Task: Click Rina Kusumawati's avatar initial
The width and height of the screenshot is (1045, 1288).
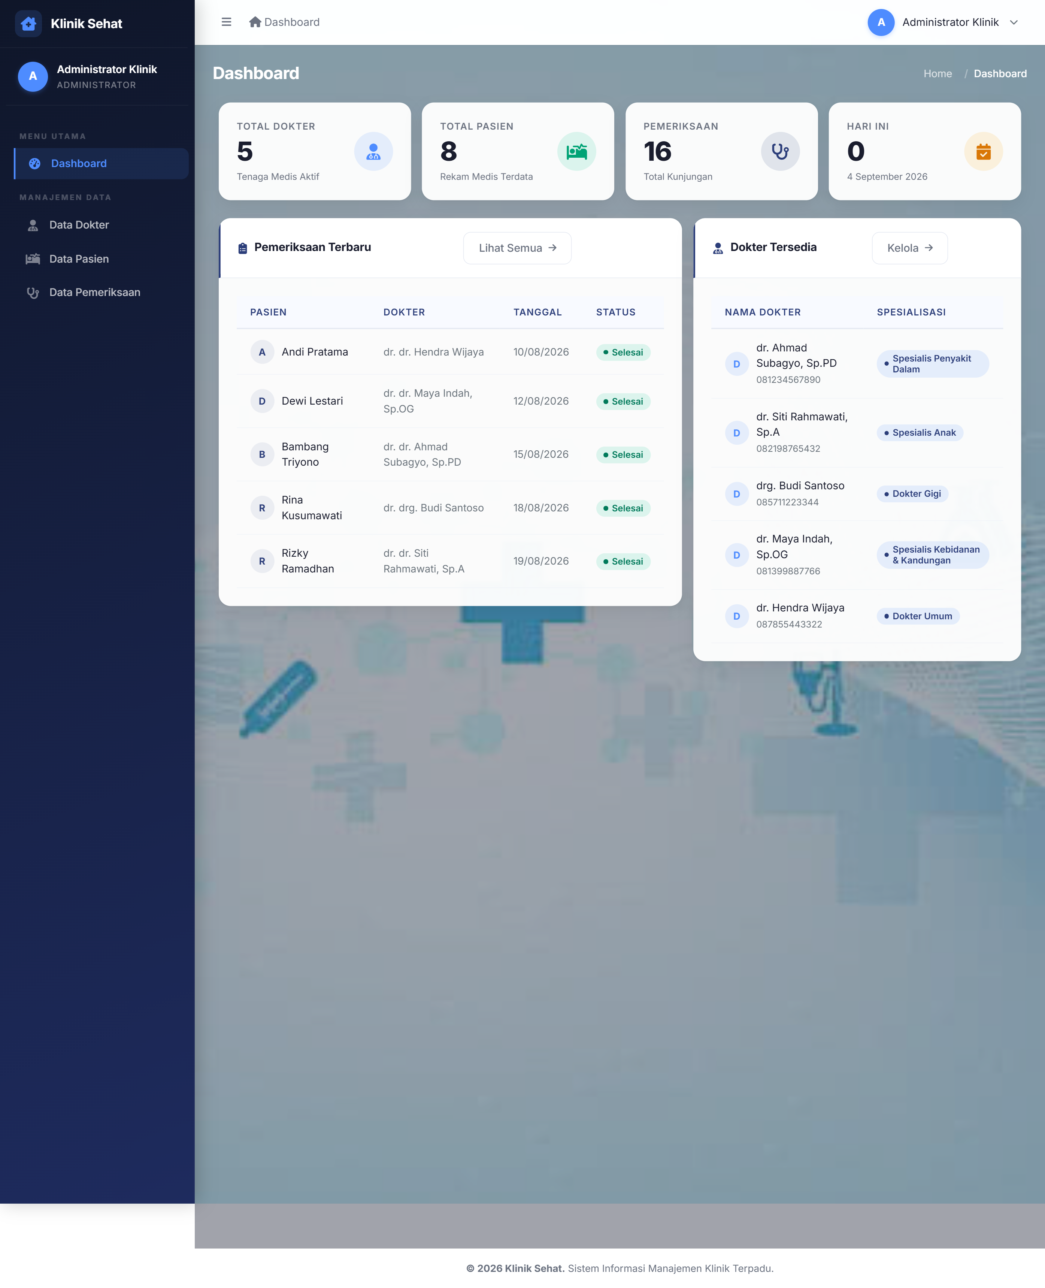Action: pyautogui.click(x=262, y=508)
